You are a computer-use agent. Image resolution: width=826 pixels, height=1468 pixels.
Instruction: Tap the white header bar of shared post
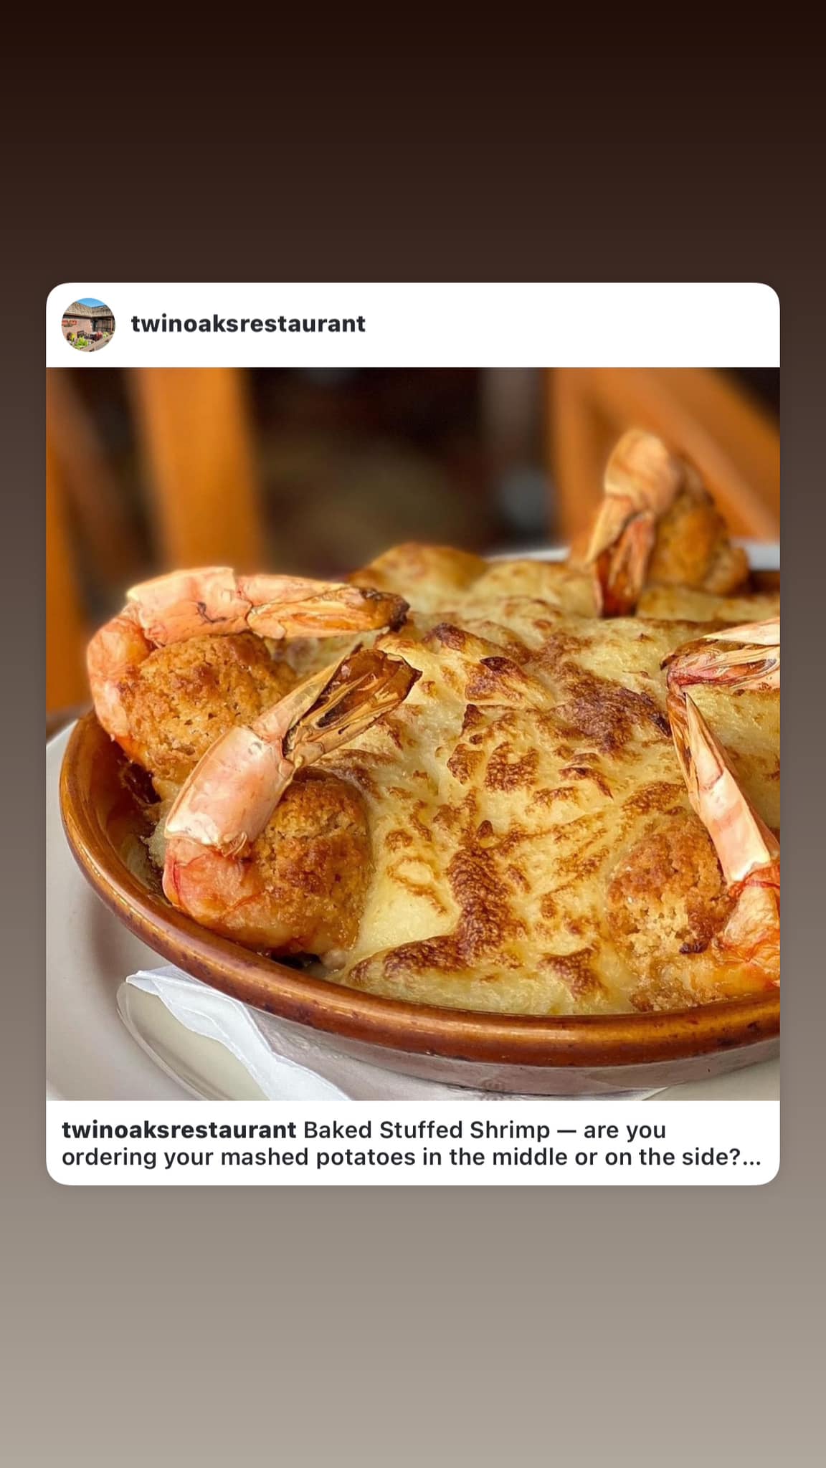[413, 325]
